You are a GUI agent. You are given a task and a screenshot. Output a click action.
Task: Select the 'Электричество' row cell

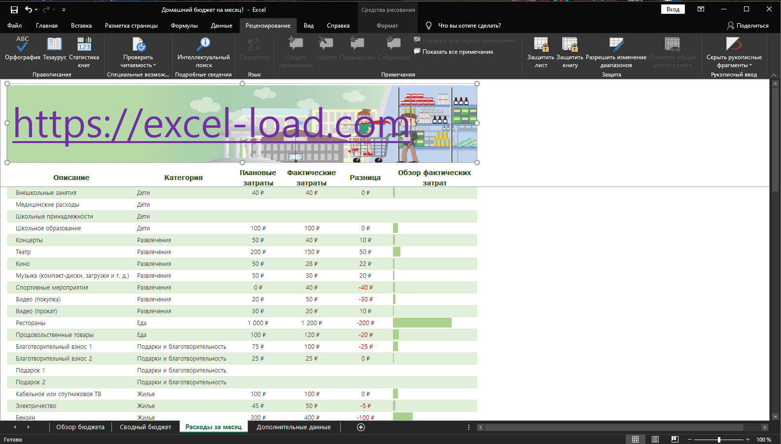coord(71,406)
